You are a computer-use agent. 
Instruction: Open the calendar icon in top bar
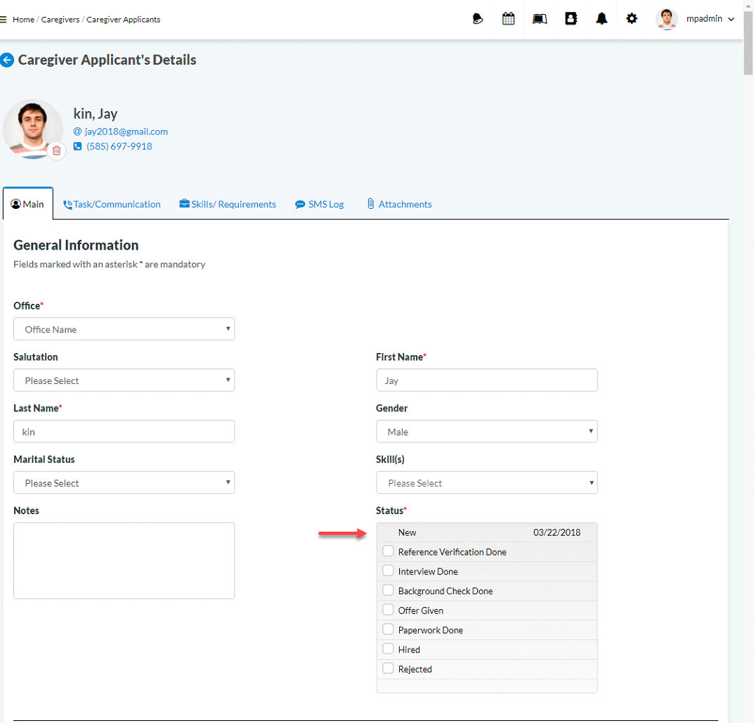(x=508, y=19)
